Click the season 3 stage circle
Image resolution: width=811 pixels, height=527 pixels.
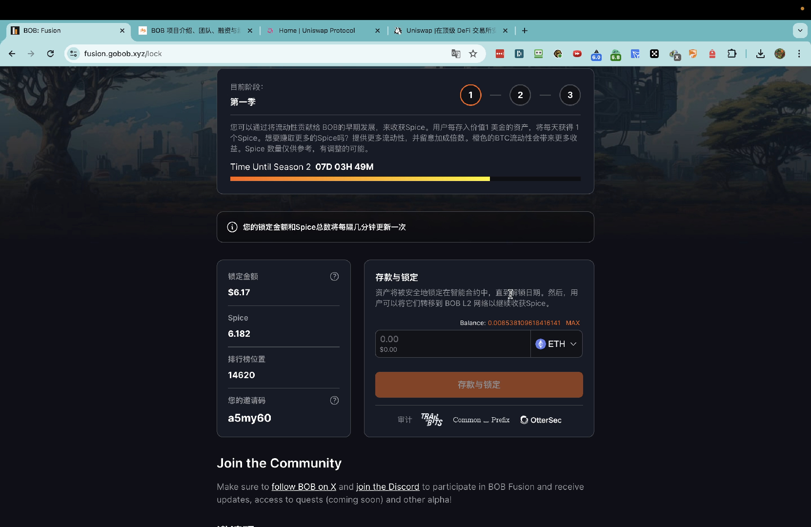570,95
